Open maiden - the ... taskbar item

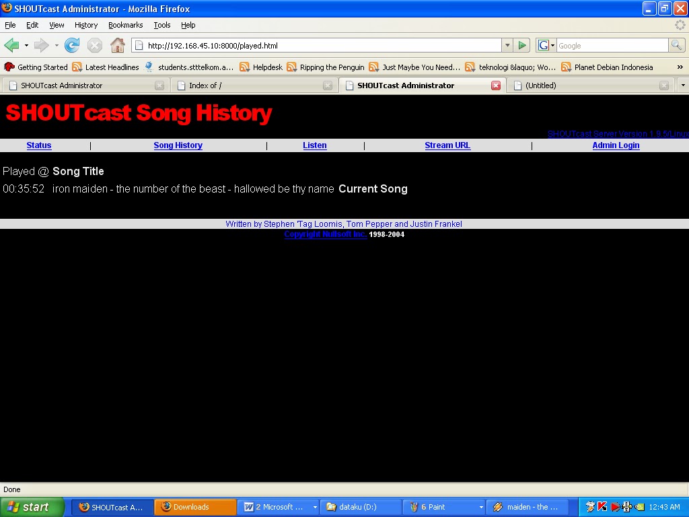coord(528,507)
